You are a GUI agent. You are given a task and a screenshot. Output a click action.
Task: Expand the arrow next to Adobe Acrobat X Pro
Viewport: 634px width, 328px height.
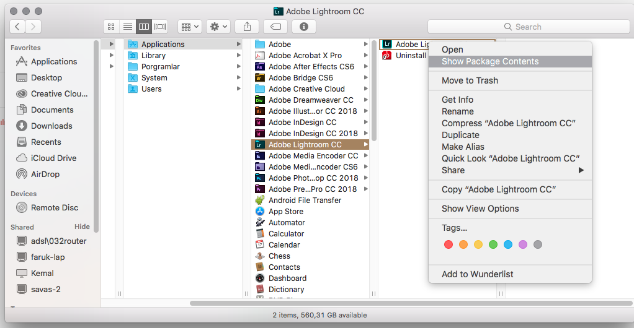(365, 55)
